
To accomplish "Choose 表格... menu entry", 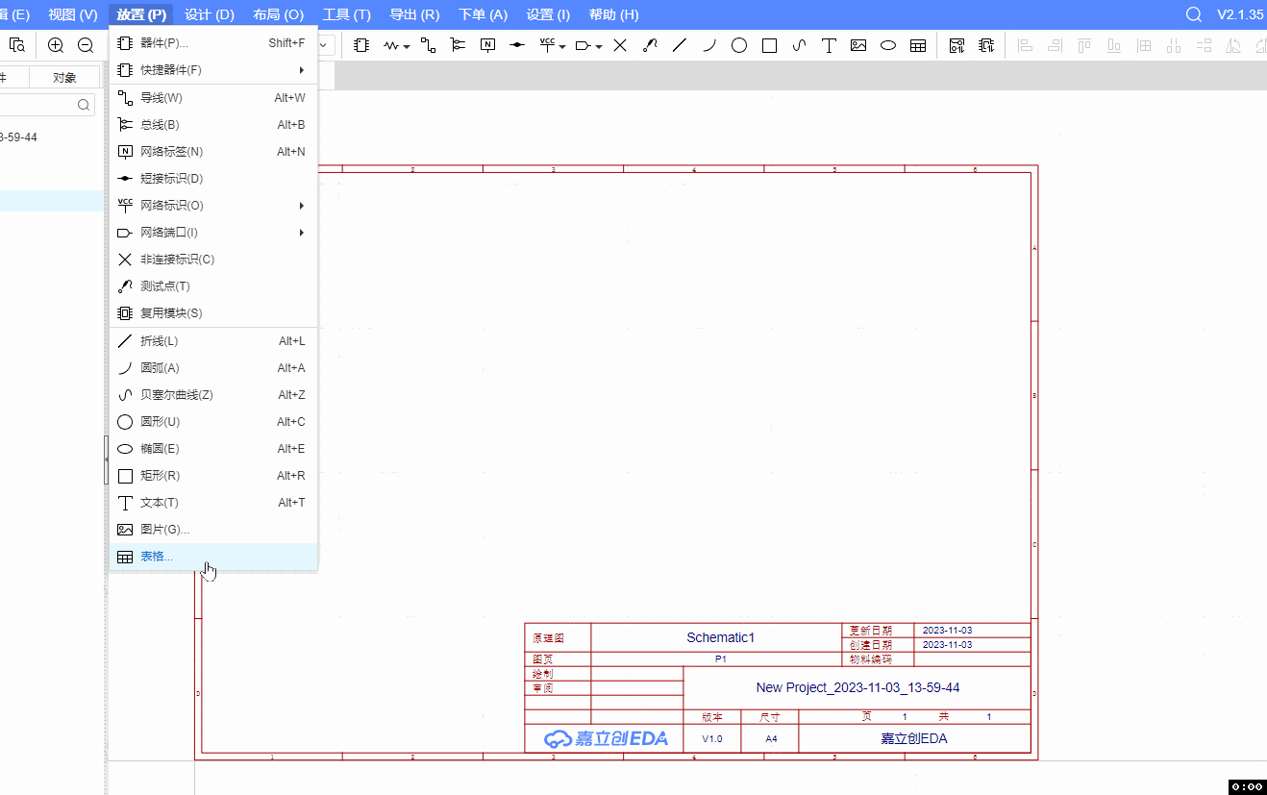I will 213,557.
